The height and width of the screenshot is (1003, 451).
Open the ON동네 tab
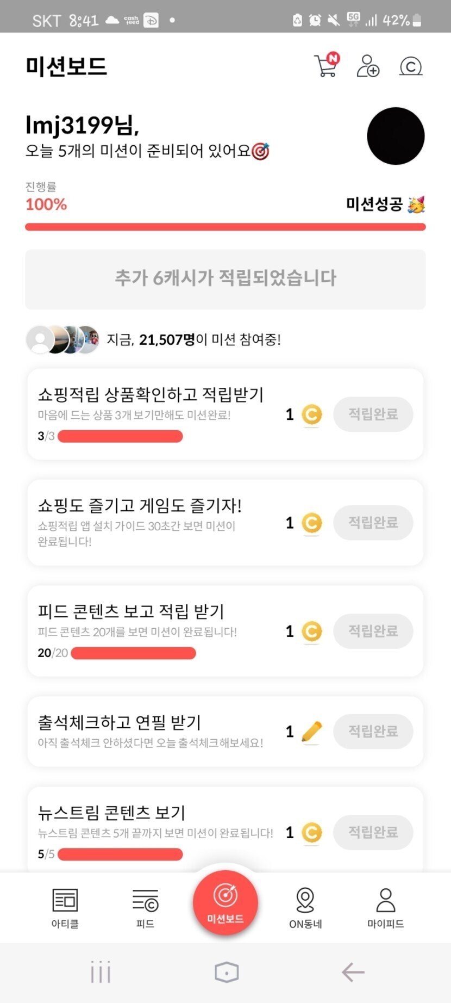tap(305, 907)
